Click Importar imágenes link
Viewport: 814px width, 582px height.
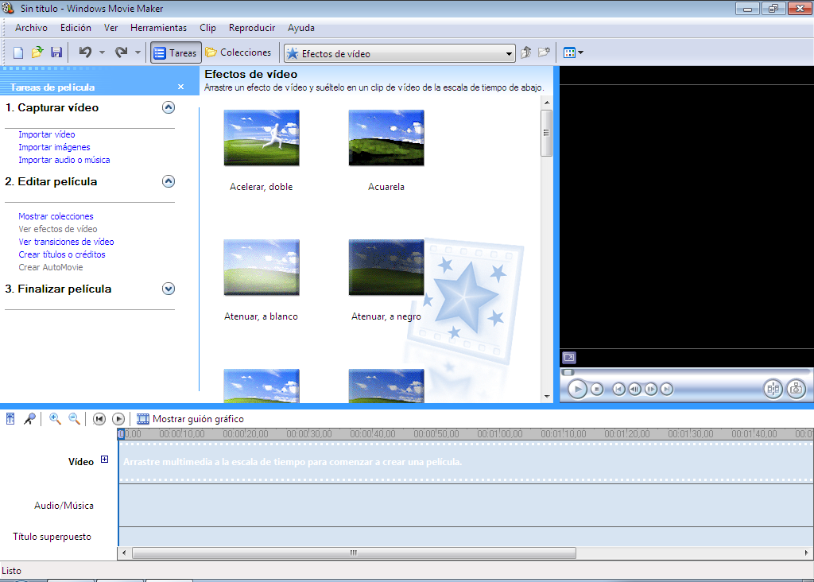pyautogui.click(x=55, y=147)
